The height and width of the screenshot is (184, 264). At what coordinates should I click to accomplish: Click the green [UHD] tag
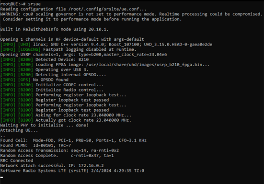(24, 45)
